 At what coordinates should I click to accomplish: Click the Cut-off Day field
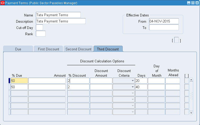tap(39, 27)
